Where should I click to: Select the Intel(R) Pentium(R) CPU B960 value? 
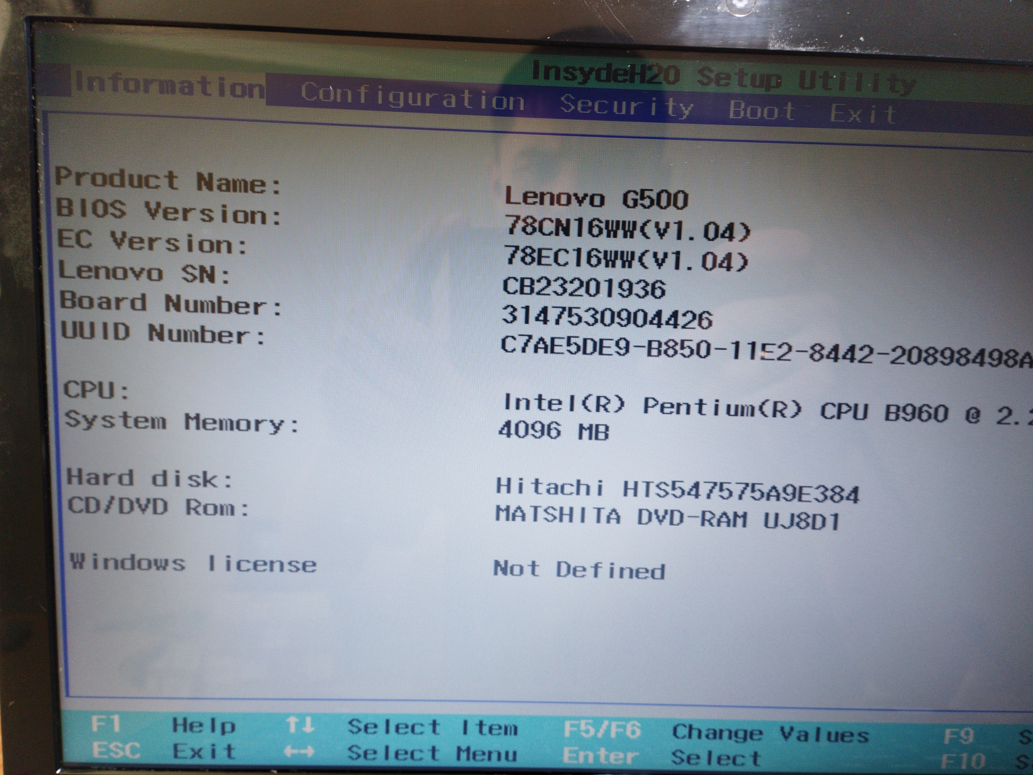[767, 410]
